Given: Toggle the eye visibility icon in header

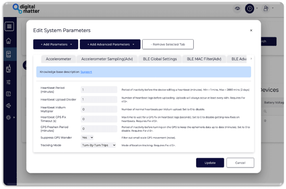Looking at the screenshot, I should (x=237, y=8).
